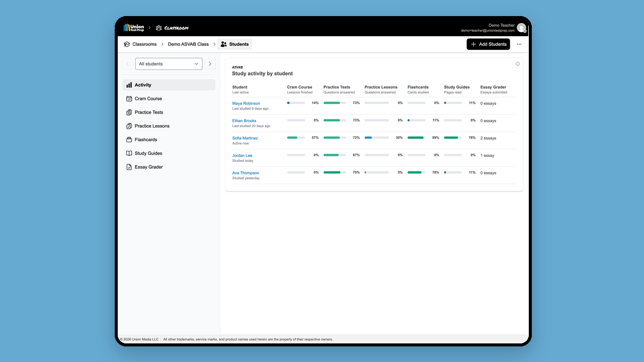Click the Students breadcrumb label

coord(239,44)
